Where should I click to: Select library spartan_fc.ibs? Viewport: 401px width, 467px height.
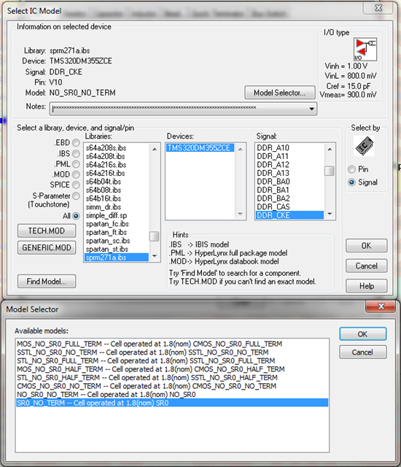click(117, 224)
